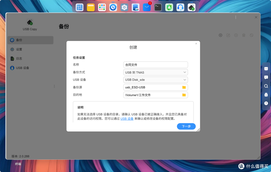The height and width of the screenshot is (172, 271).
Task: Click the edit task pencil icon
Action: [x=228, y=35]
